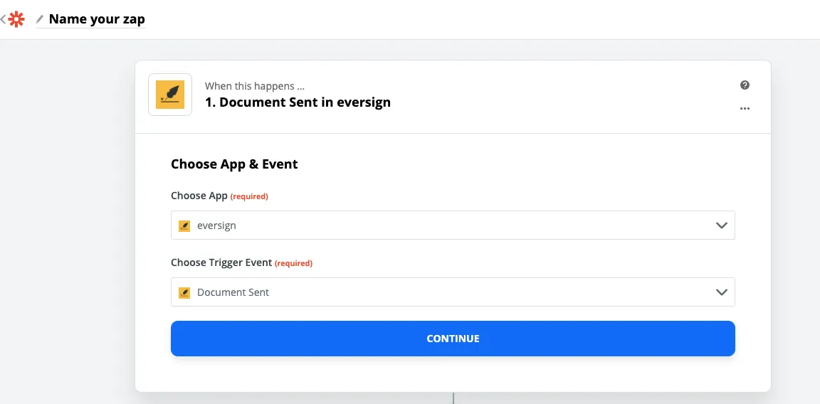
Task: Expand the Choose App dropdown arrow
Action: pyautogui.click(x=721, y=225)
